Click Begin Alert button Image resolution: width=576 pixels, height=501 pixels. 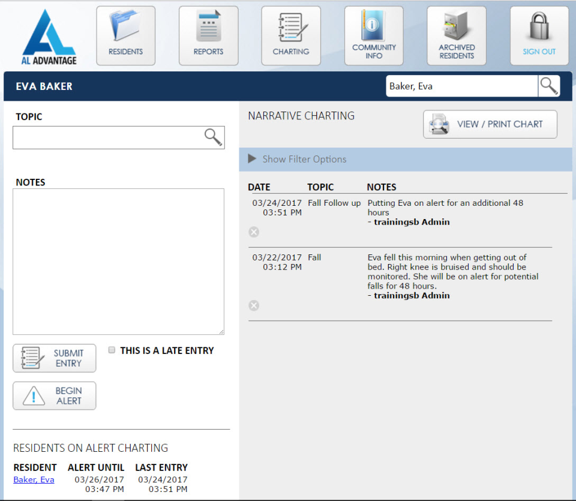(x=55, y=395)
